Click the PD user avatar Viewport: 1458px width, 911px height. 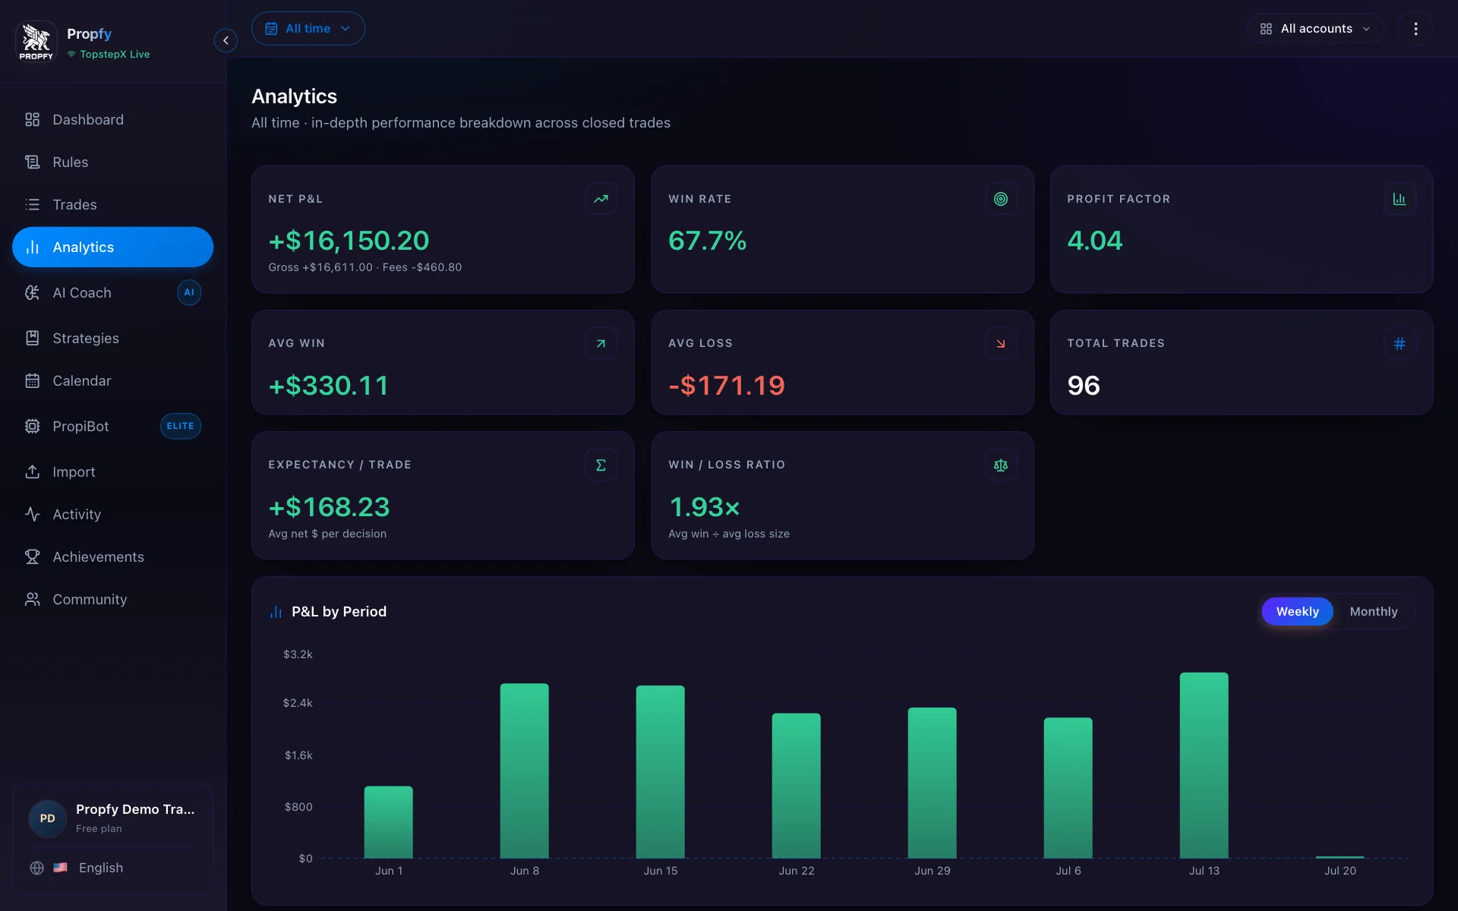tap(47, 818)
